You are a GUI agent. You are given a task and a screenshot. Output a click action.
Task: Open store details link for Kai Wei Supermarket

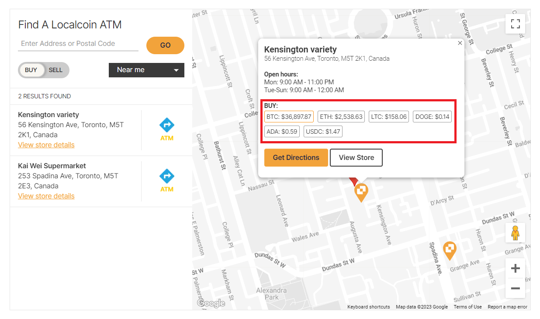pos(46,196)
